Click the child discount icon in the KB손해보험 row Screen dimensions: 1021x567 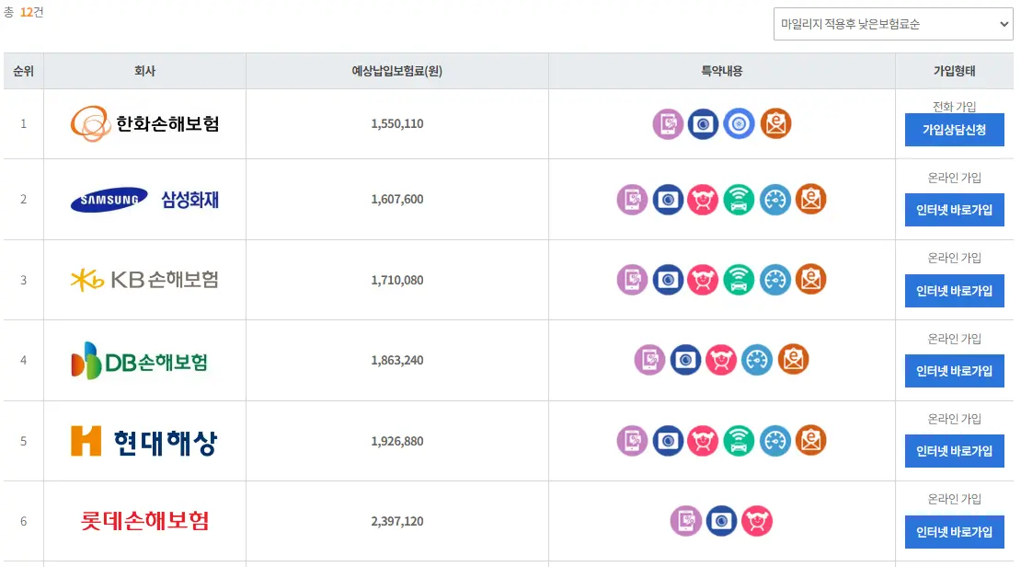(x=703, y=280)
